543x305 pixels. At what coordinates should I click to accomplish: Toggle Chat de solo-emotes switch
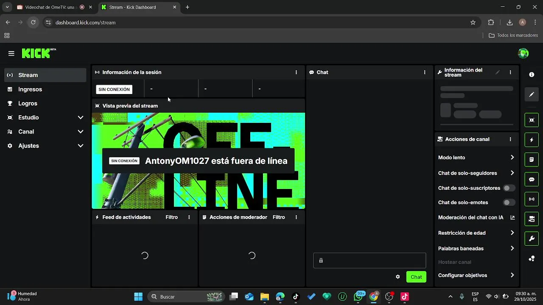(509, 202)
